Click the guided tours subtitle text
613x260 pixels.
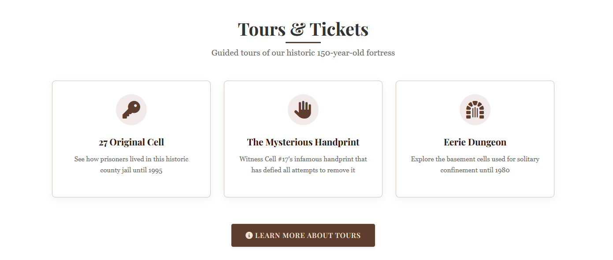[303, 52]
